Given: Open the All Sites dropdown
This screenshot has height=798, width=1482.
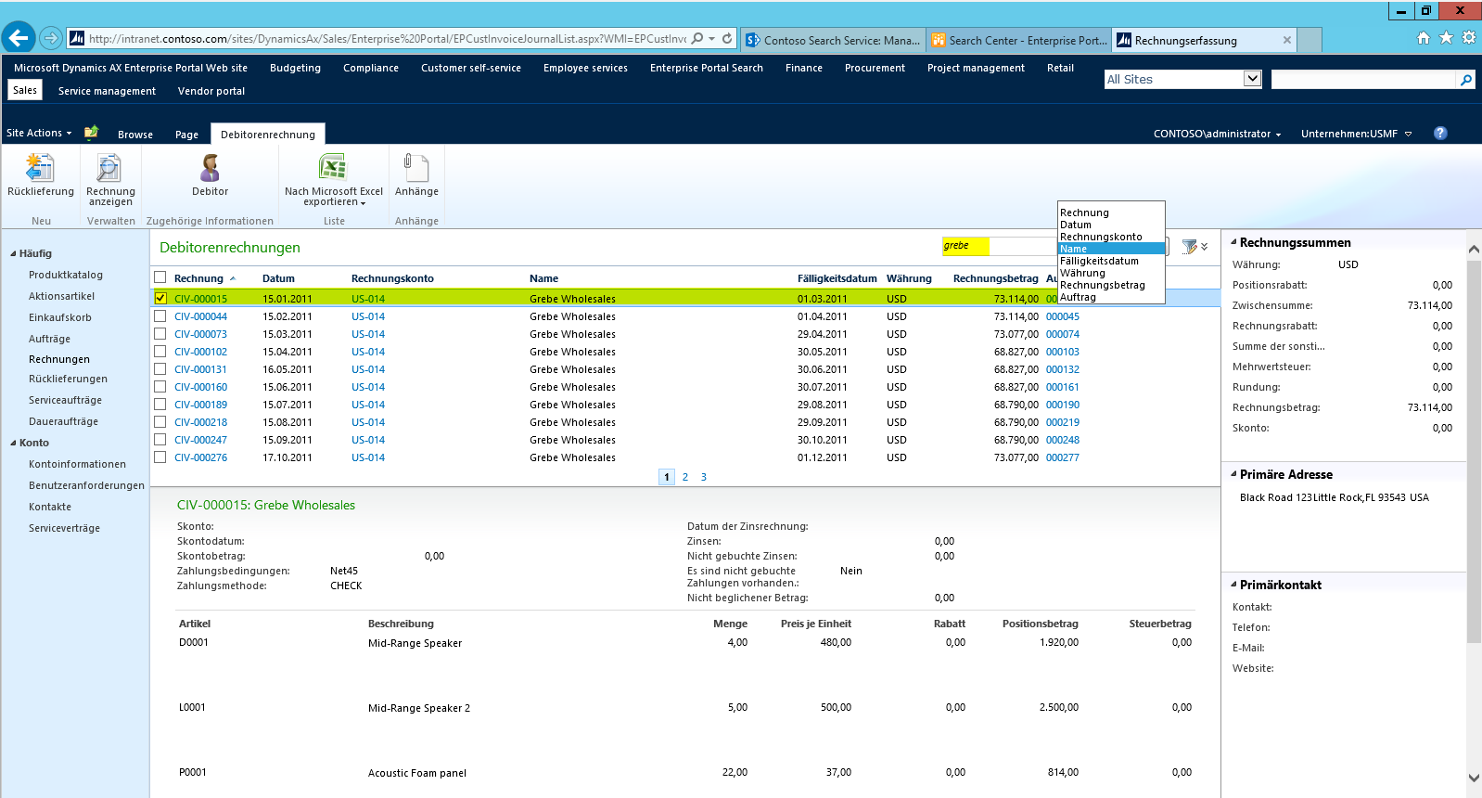Looking at the screenshot, I should (1252, 79).
